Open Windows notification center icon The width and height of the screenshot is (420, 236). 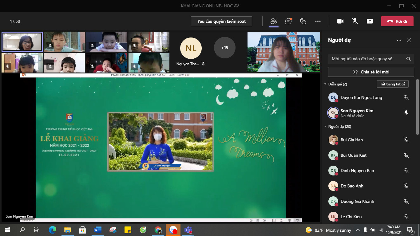coord(410,230)
